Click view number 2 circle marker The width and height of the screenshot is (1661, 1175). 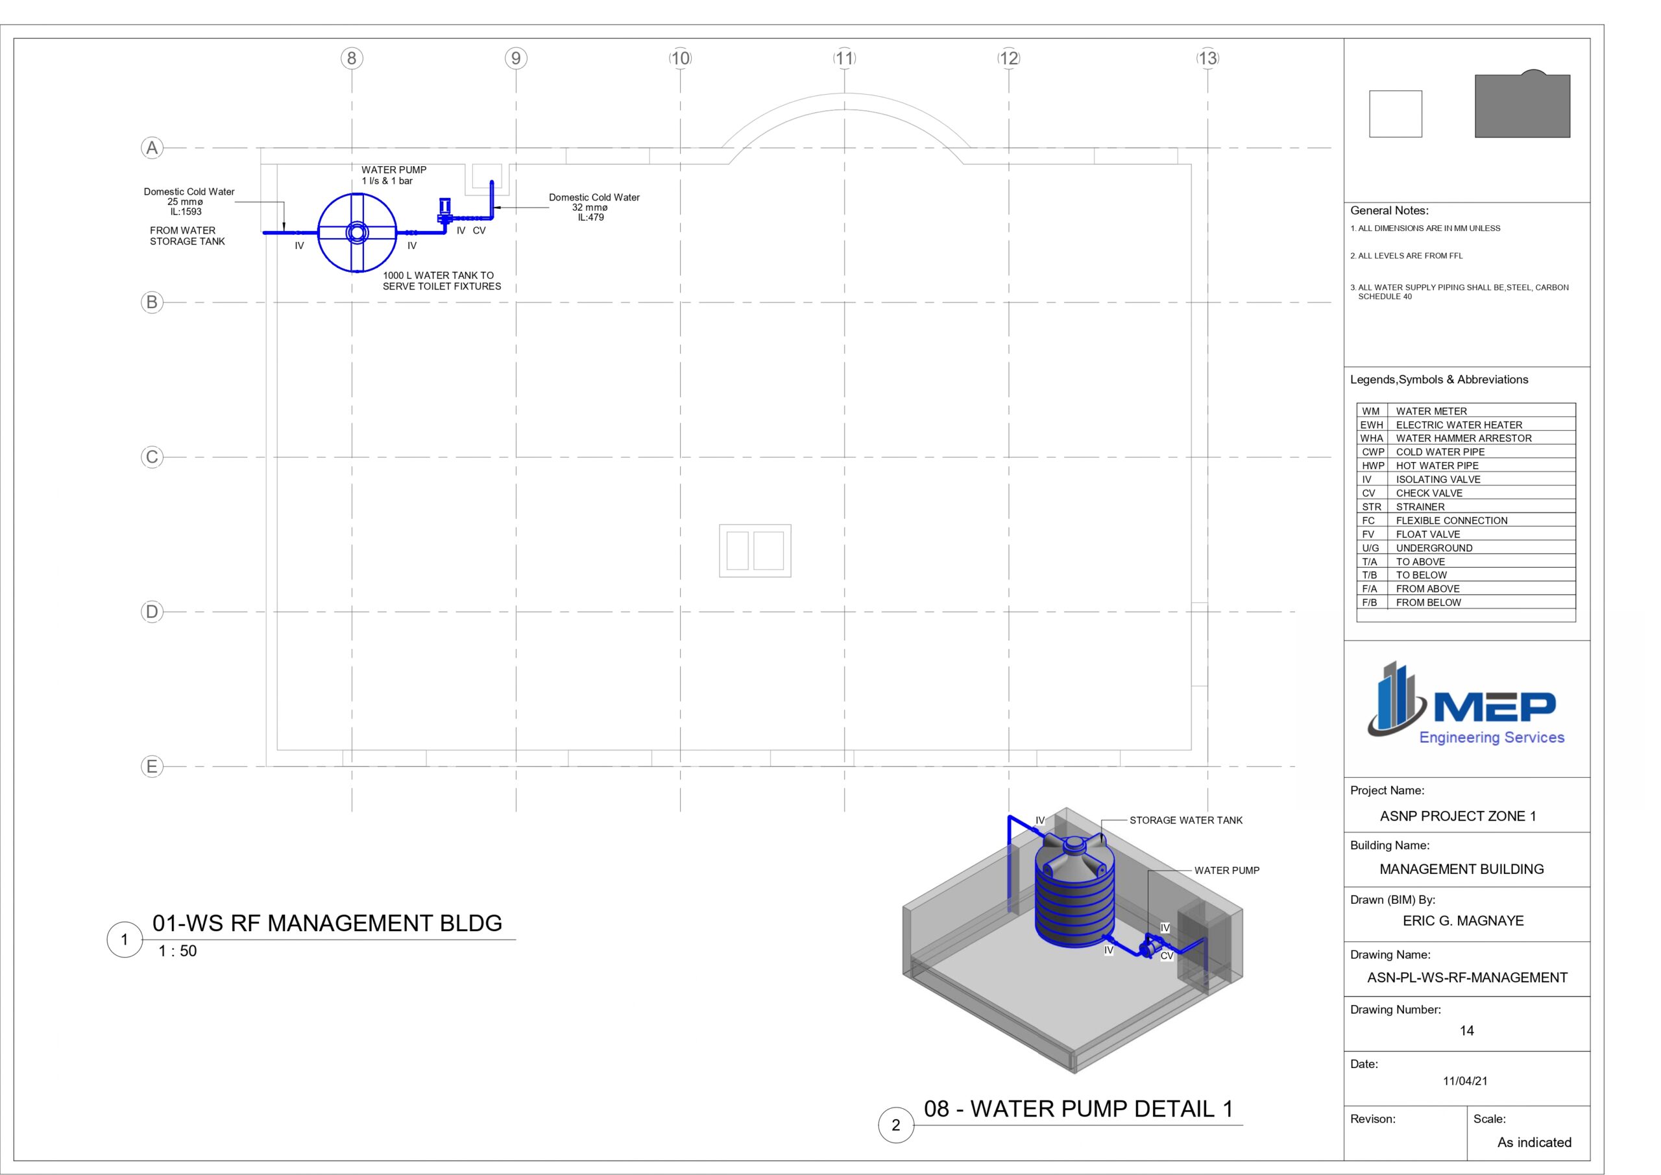(895, 1125)
